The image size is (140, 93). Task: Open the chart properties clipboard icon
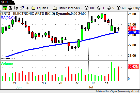(22, 8)
